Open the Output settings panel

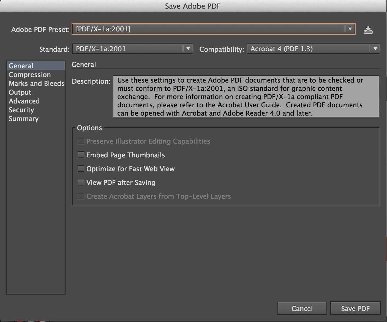click(x=20, y=92)
